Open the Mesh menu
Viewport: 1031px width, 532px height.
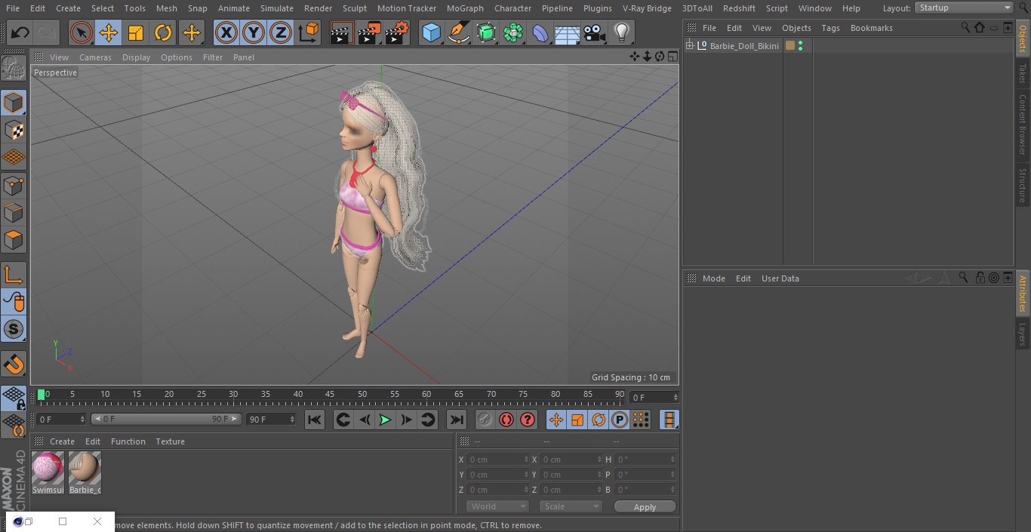pyautogui.click(x=166, y=8)
